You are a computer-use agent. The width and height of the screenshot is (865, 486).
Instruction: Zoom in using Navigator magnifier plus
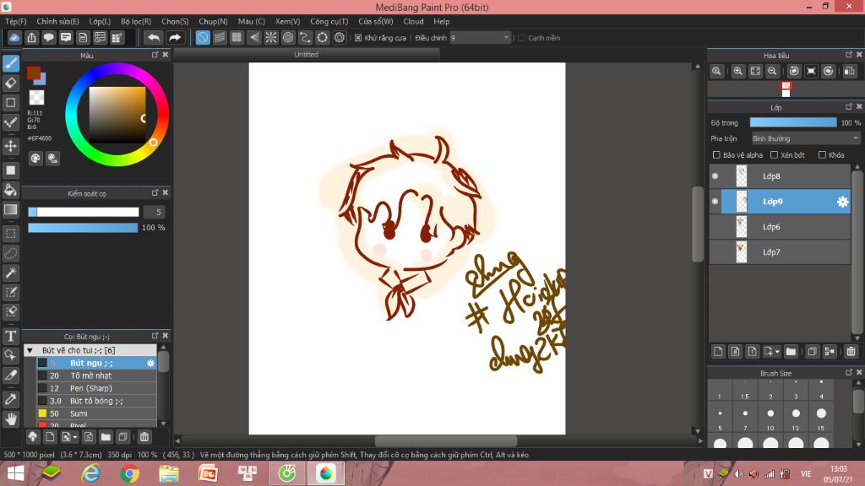click(737, 71)
